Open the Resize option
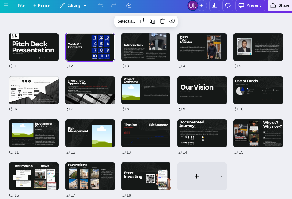 coord(41,5)
